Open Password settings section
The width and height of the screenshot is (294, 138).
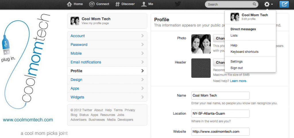107,44
